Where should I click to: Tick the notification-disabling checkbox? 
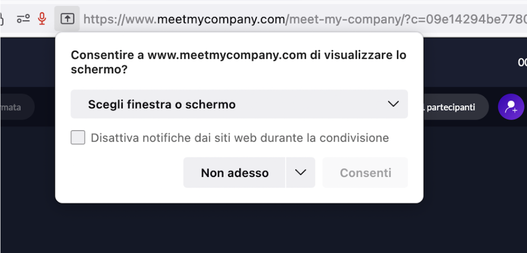(x=78, y=137)
